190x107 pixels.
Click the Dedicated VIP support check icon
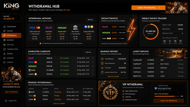[x=123, y=100]
